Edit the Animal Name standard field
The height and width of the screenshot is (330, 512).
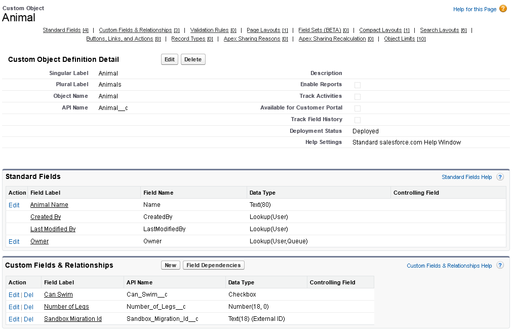tap(14, 205)
